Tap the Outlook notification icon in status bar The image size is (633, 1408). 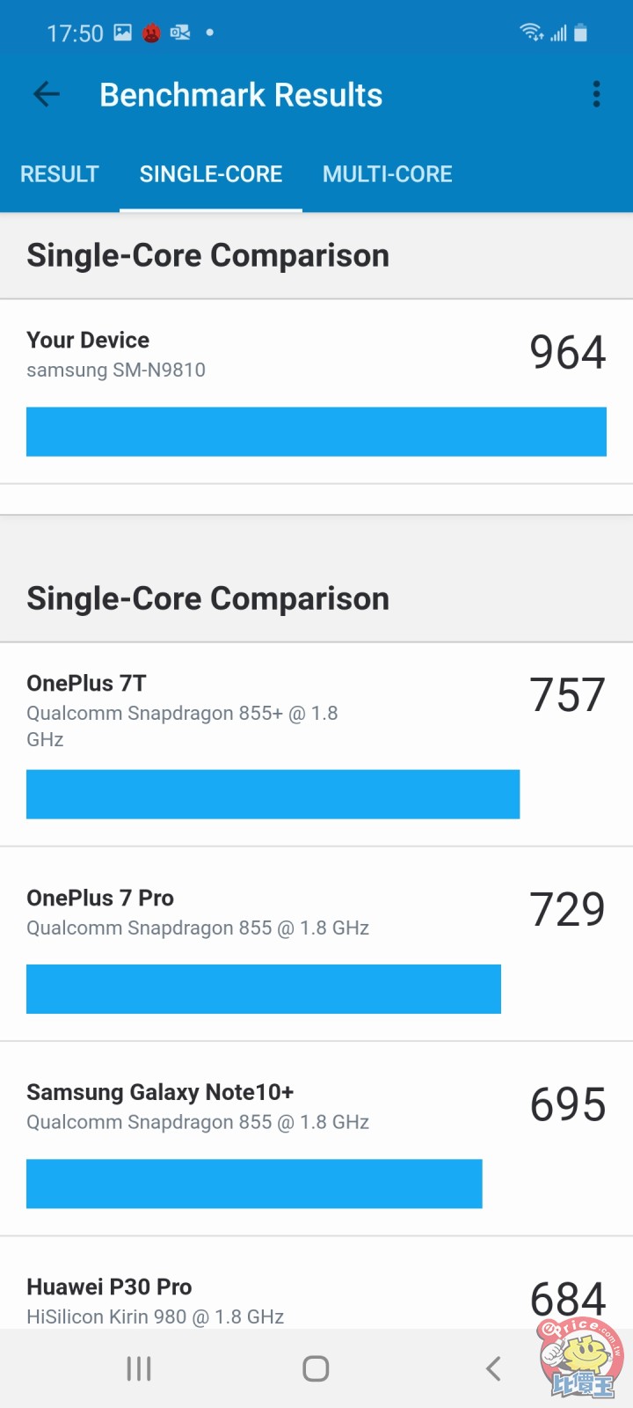[x=179, y=31]
